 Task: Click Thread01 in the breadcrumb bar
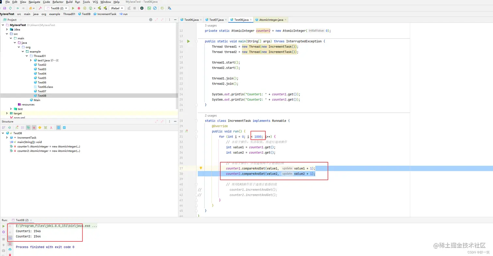pyautogui.click(x=69, y=14)
